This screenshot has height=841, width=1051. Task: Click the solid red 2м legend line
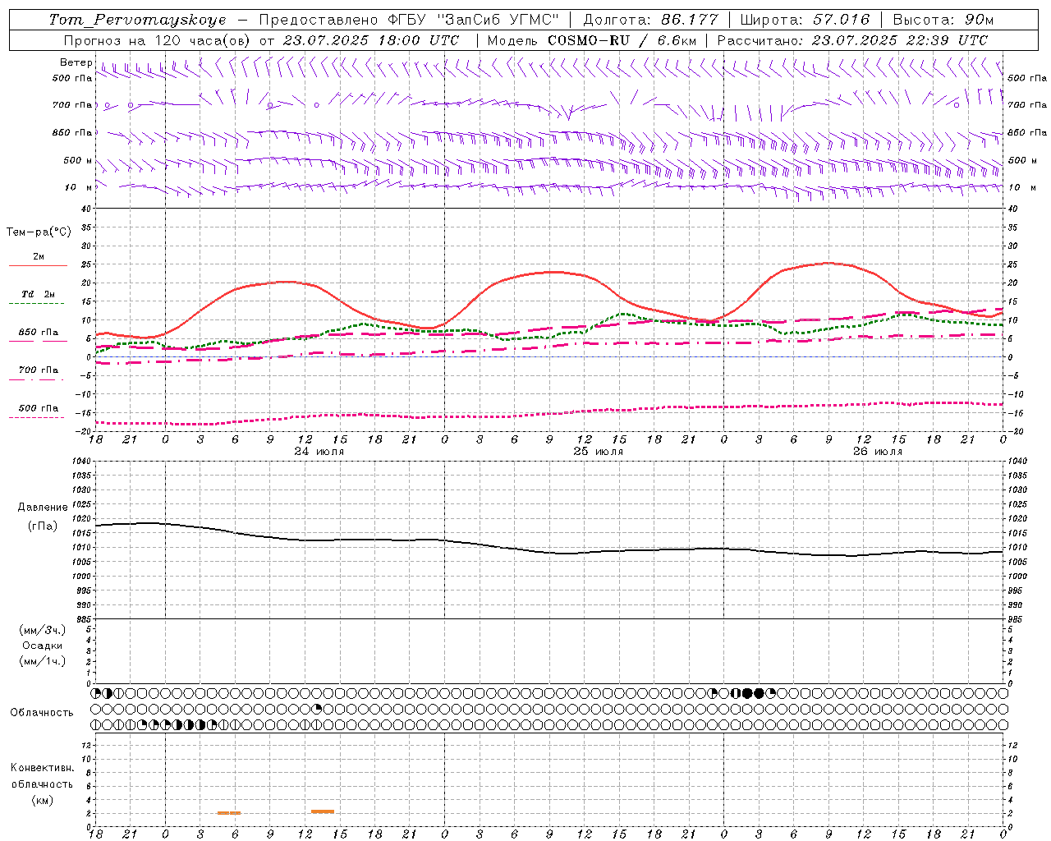pos(38,266)
